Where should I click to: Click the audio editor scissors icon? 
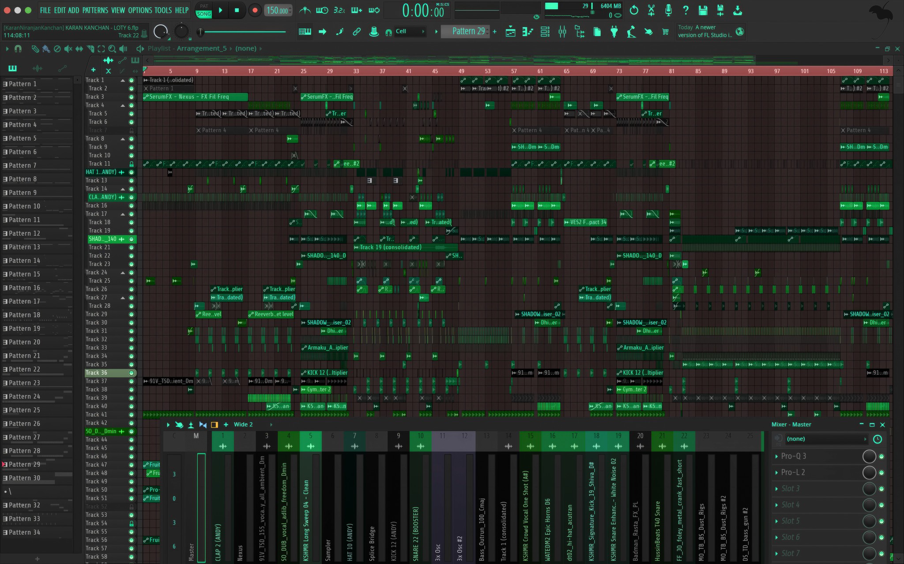(651, 10)
